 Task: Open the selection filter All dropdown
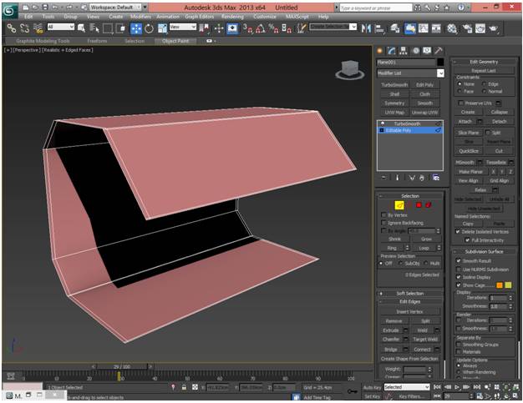tap(61, 27)
